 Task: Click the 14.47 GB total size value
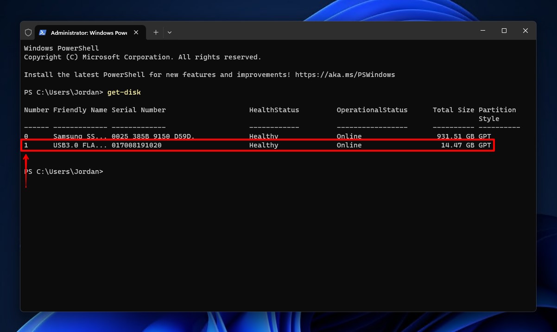(457, 145)
